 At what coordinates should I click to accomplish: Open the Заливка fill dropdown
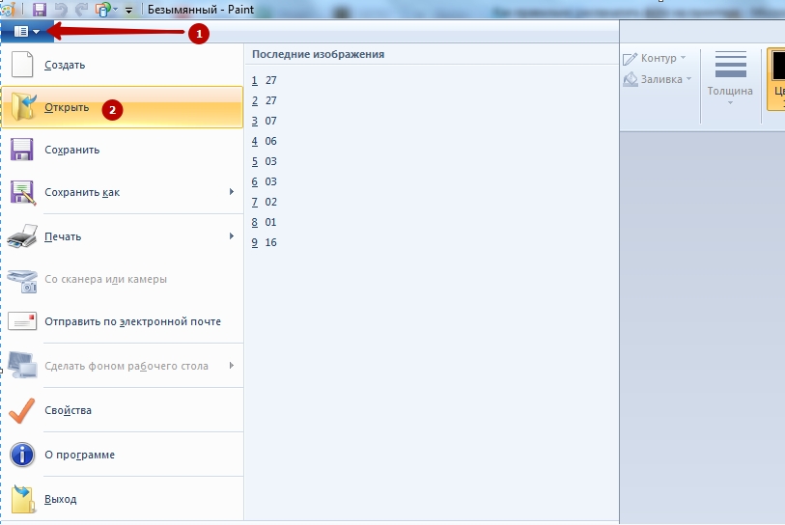659,80
